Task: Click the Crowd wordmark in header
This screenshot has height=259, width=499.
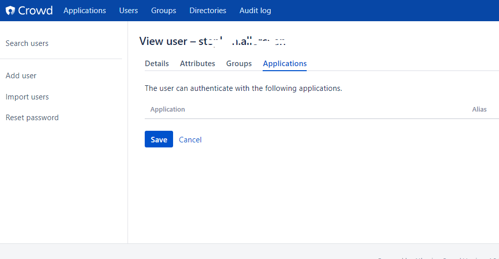Action: (35, 11)
